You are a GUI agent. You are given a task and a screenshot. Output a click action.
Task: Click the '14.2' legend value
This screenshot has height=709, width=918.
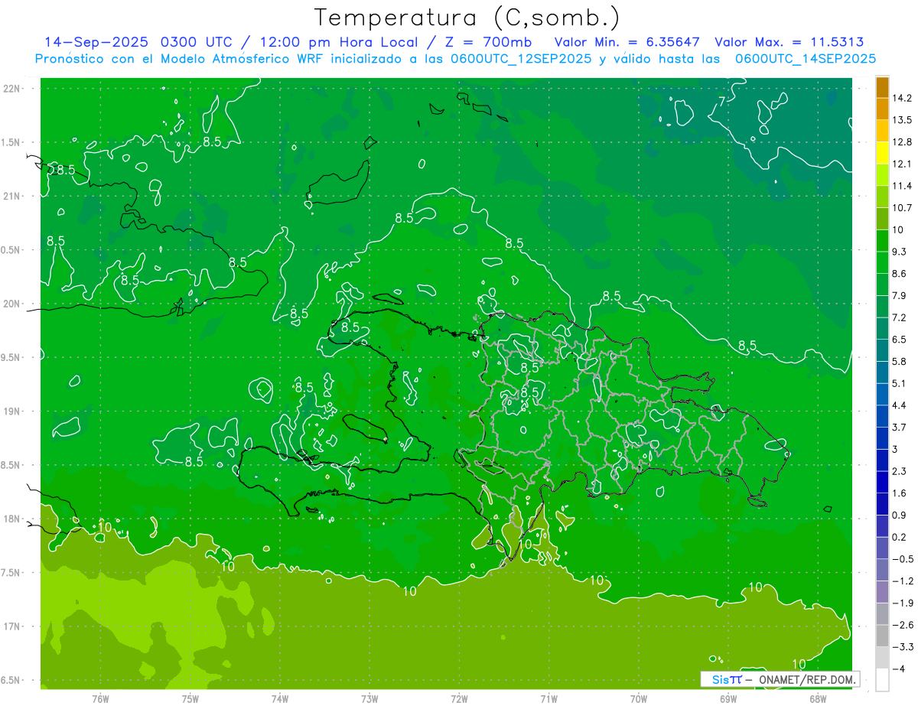903,98
